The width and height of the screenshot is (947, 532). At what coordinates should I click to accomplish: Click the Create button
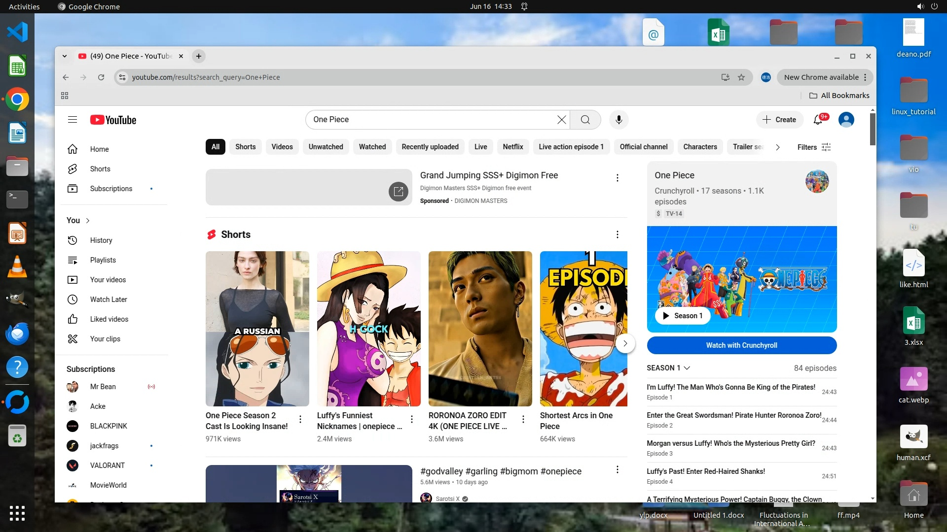pyautogui.click(x=779, y=120)
